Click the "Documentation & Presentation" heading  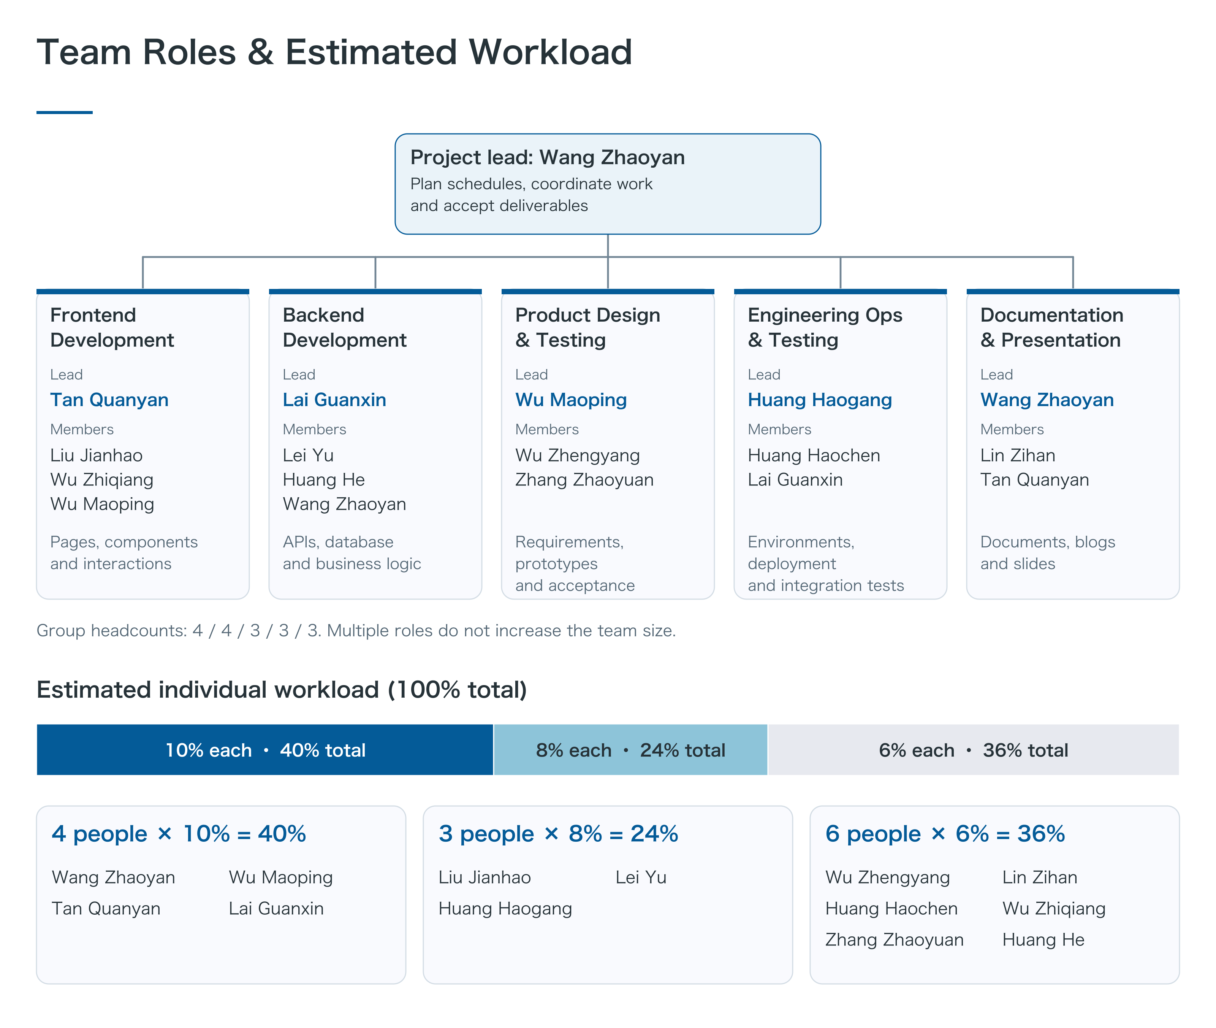[x=1051, y=327]
